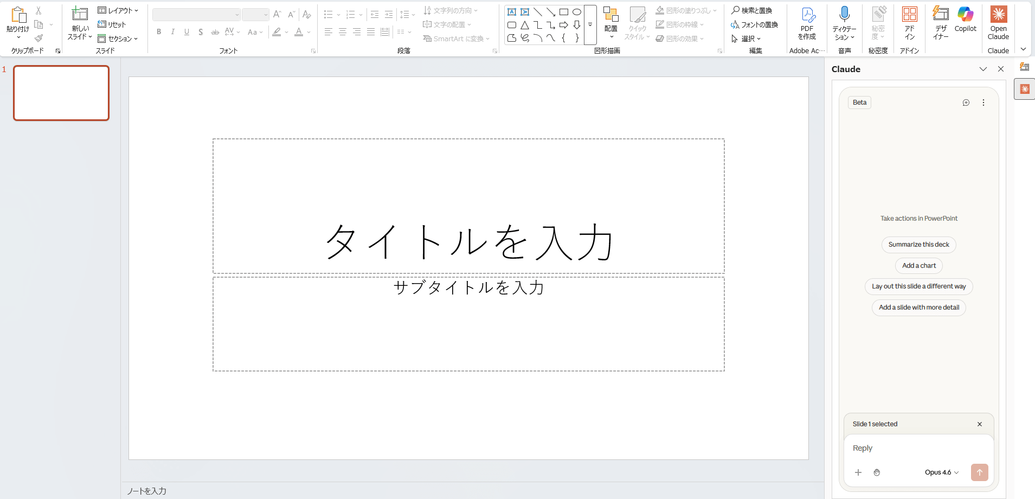This screenshot has width=1035, height=499.
Task: Toggle bold formatting
Action: pyautogui.click(x=159, y=32)
